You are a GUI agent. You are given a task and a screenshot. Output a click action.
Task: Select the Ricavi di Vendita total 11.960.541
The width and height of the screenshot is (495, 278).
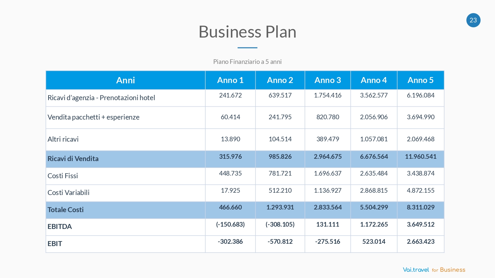[420, 157]
